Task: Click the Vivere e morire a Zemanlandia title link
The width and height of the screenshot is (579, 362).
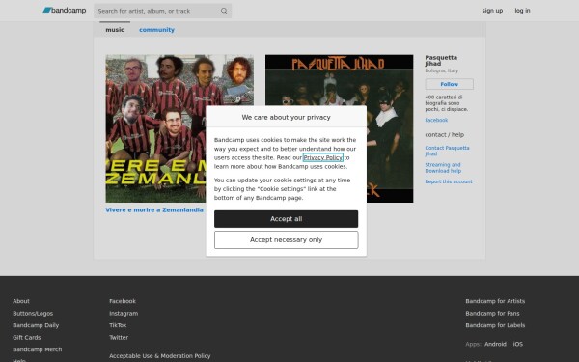Action: tap(154, 209)
